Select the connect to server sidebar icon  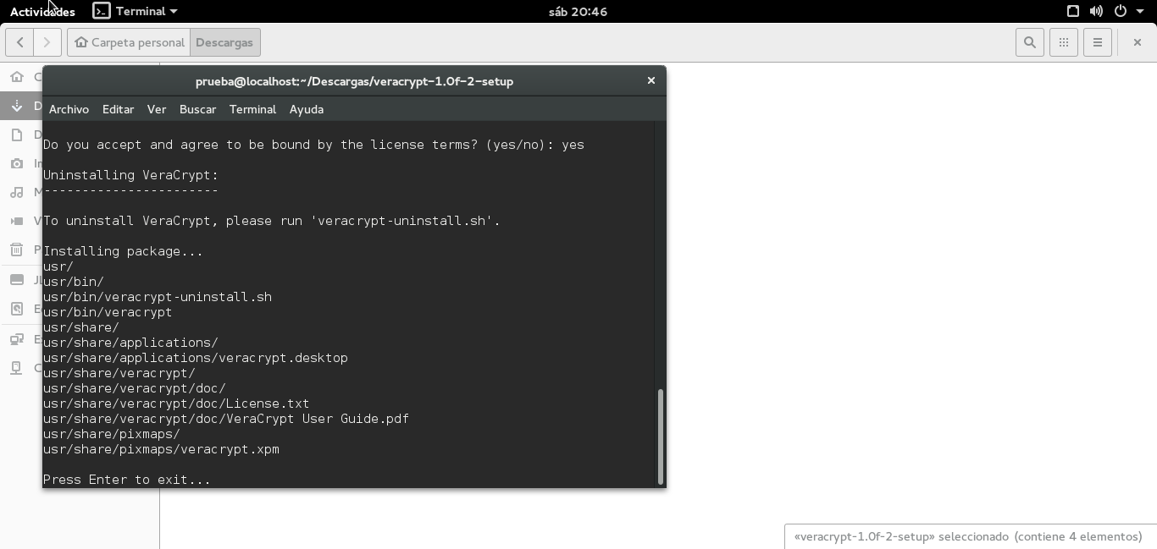(16, 368)
